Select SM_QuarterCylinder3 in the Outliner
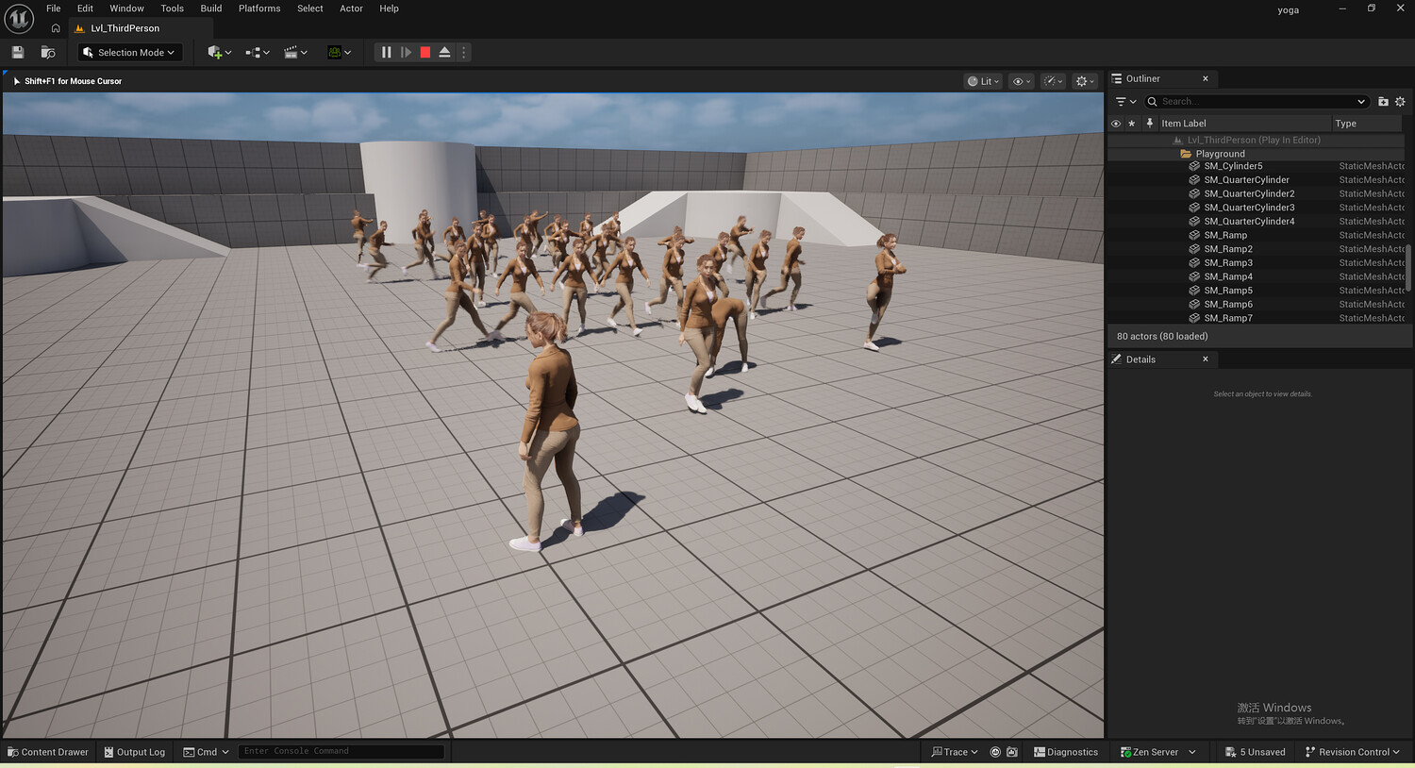The height and width of the screenshot is (768, 1415). [1249, 208]
